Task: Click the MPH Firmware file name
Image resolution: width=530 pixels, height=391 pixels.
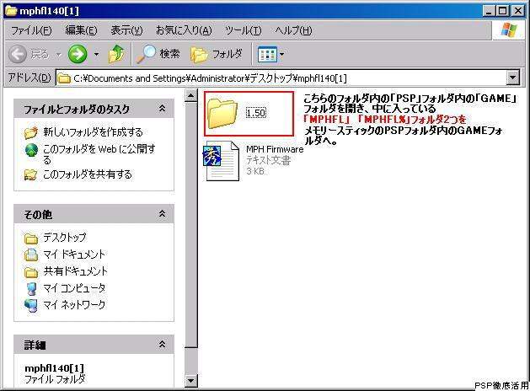Action: point(275,149)
